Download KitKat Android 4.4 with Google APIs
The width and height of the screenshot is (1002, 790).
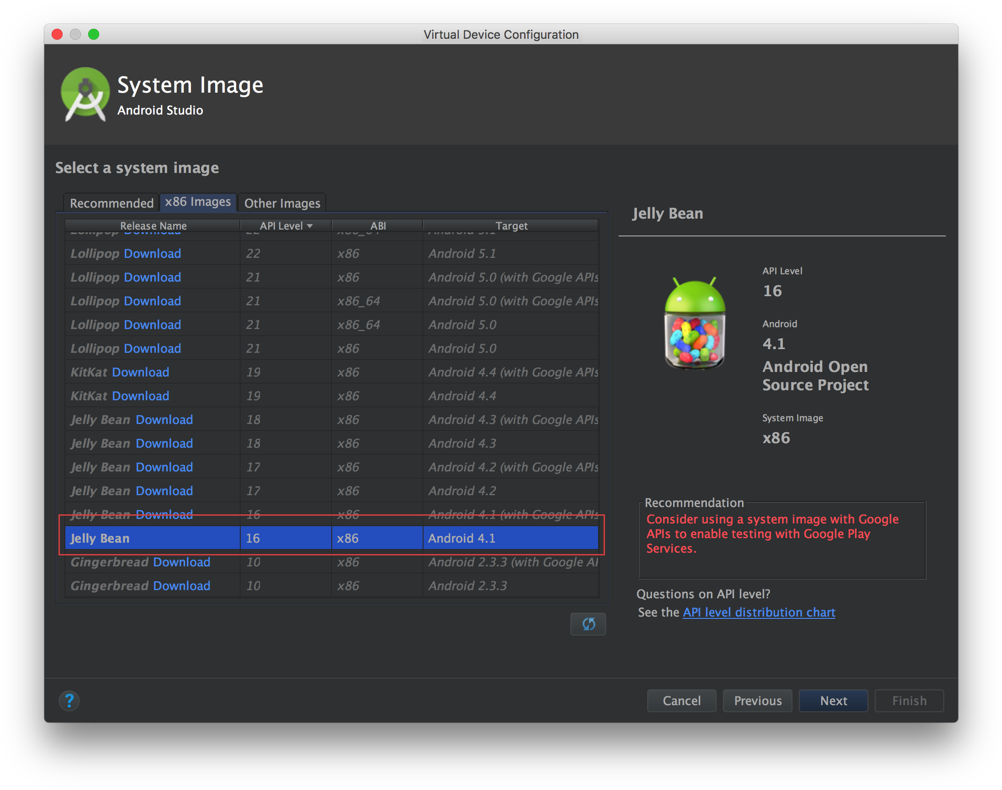coord(141,372)
